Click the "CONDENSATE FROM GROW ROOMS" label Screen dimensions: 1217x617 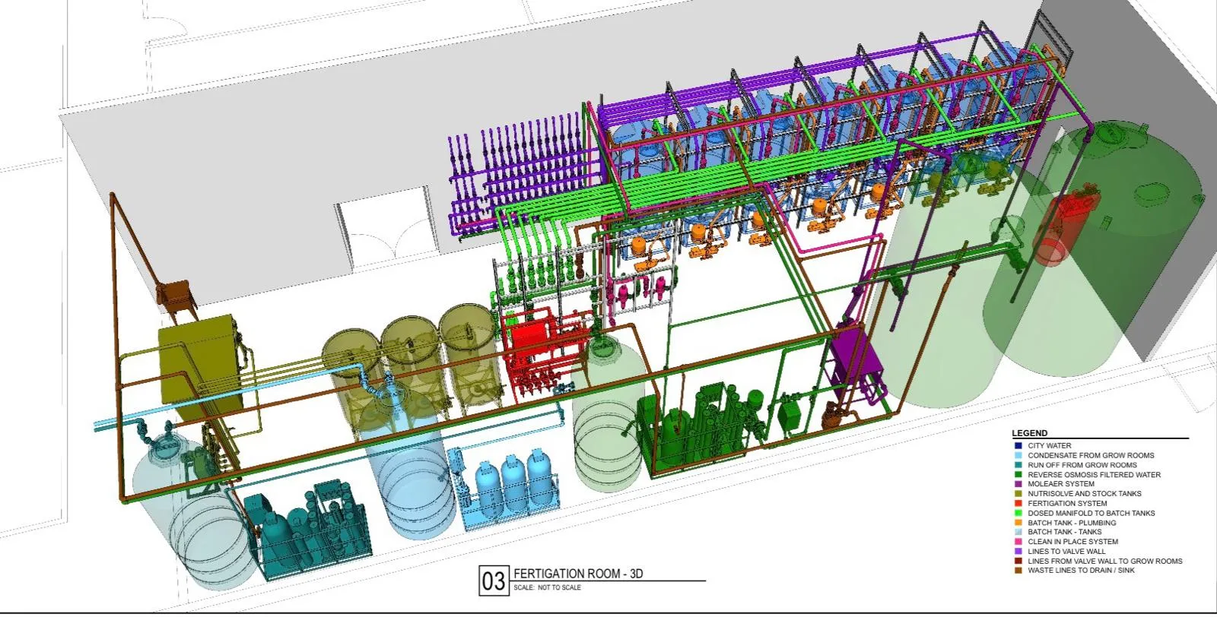pos(1091,455)
